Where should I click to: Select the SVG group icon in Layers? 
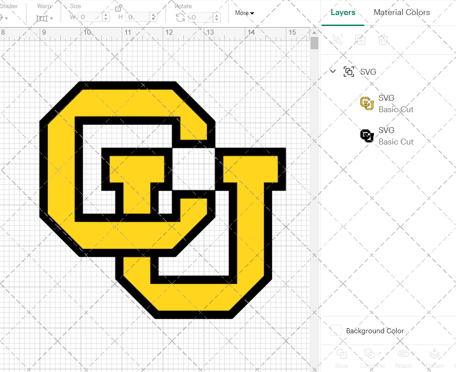(x=349, y=72)
